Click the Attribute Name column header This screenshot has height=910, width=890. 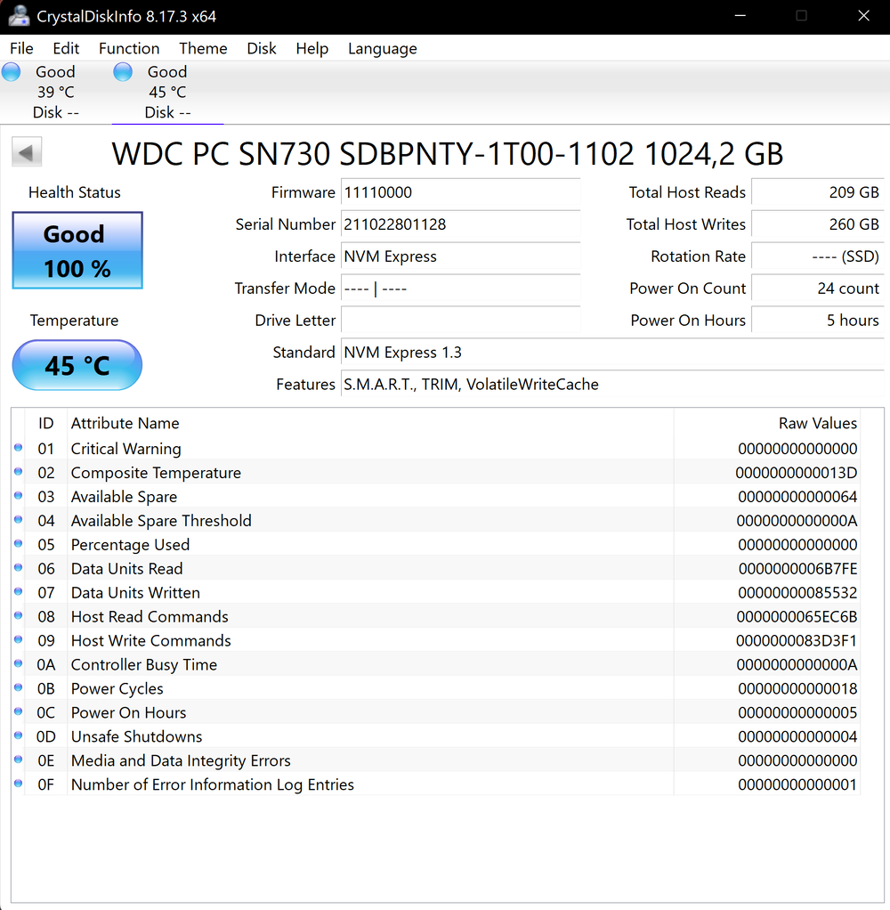(x=370, y=423)
